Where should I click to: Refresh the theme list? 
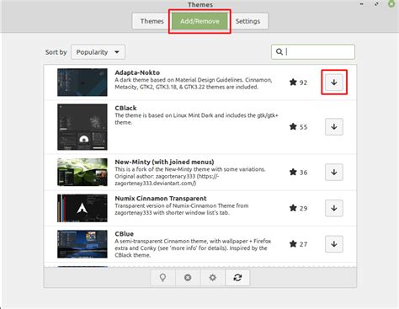tap(237, 278)
